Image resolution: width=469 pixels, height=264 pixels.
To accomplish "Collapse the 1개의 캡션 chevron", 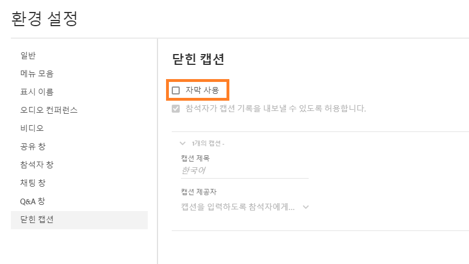I will pos(183,143).
